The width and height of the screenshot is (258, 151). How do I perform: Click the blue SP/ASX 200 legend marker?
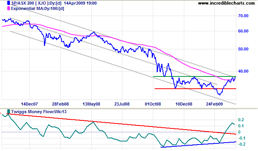click(8, 3)
